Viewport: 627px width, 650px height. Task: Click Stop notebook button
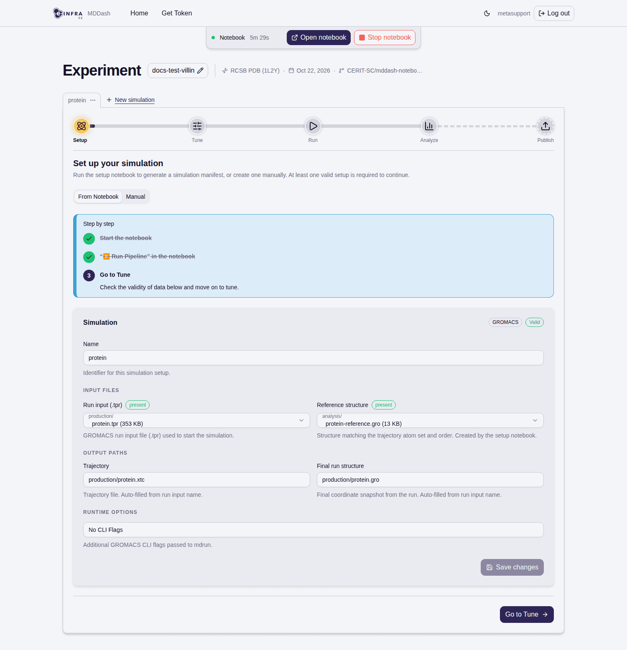point(385,38)
